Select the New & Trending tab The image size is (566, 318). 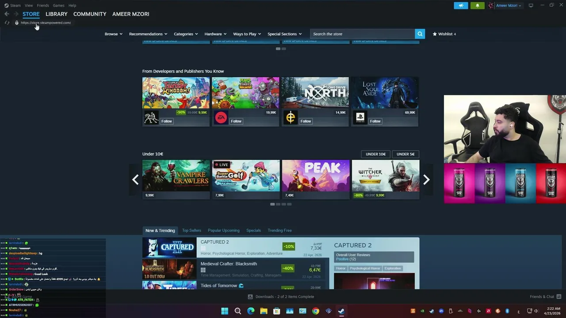(x=160, y=231)
